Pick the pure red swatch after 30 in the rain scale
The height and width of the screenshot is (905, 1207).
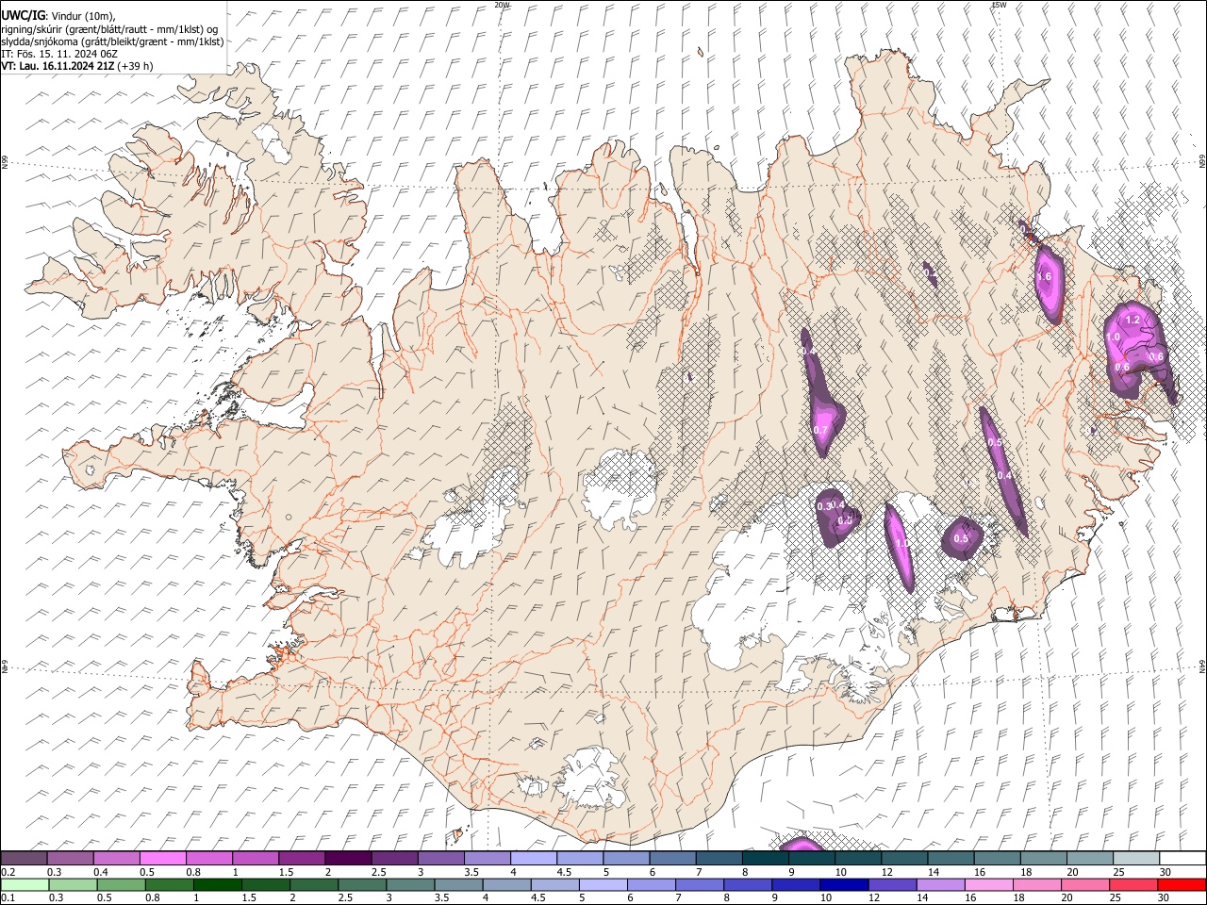[1181, 884]
